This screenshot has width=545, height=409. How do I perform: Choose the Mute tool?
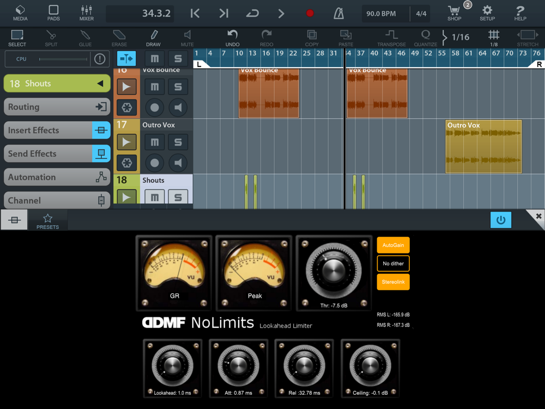[x=187, y=38]
